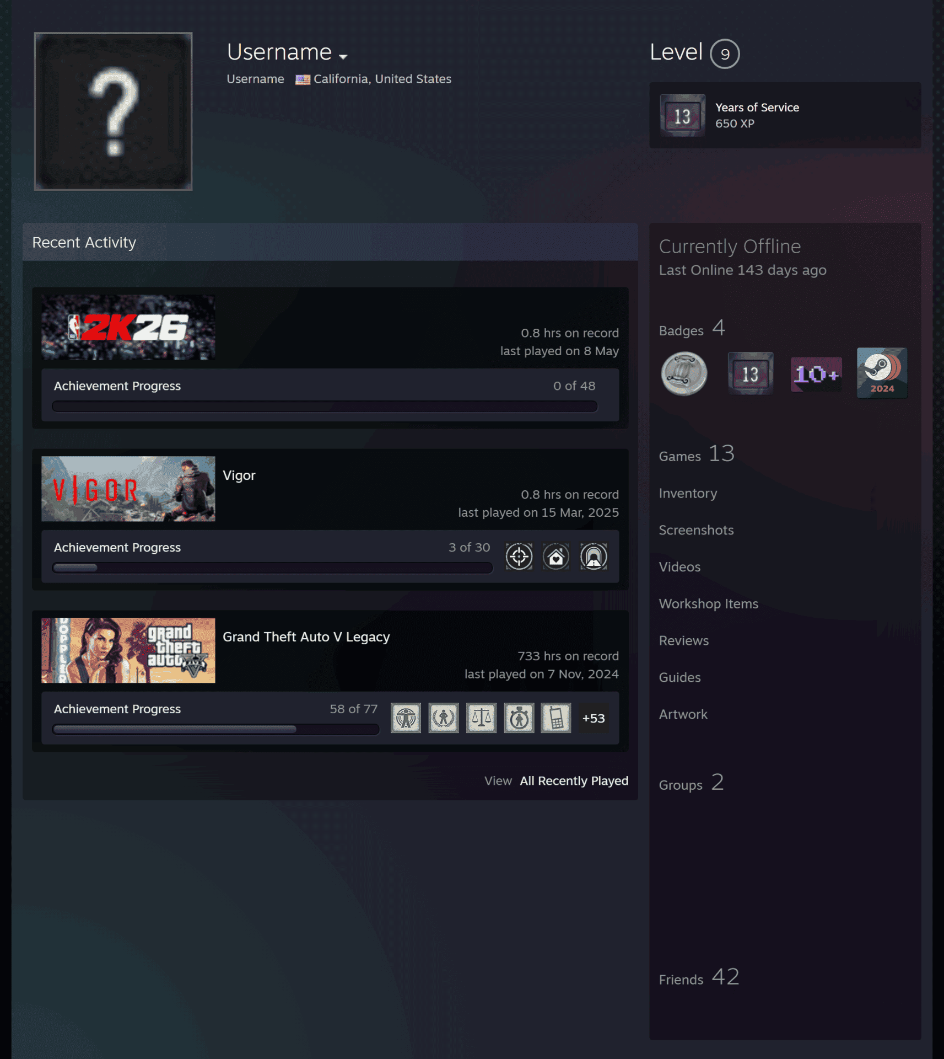Open the Screenshots section
This screenshot has width=944, height=1059.
(x=696, y=530)
